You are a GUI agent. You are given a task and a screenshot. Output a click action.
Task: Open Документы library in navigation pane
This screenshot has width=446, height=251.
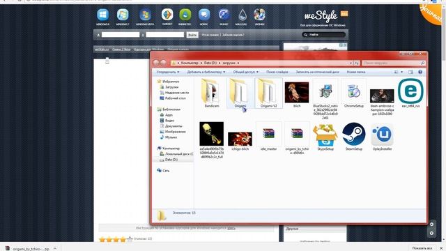point(174,126)
